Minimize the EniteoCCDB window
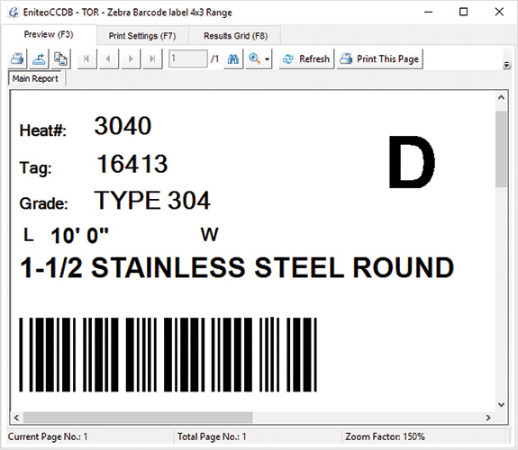The height and width of the screenshot is (450, 518). (x=429, y=13)
